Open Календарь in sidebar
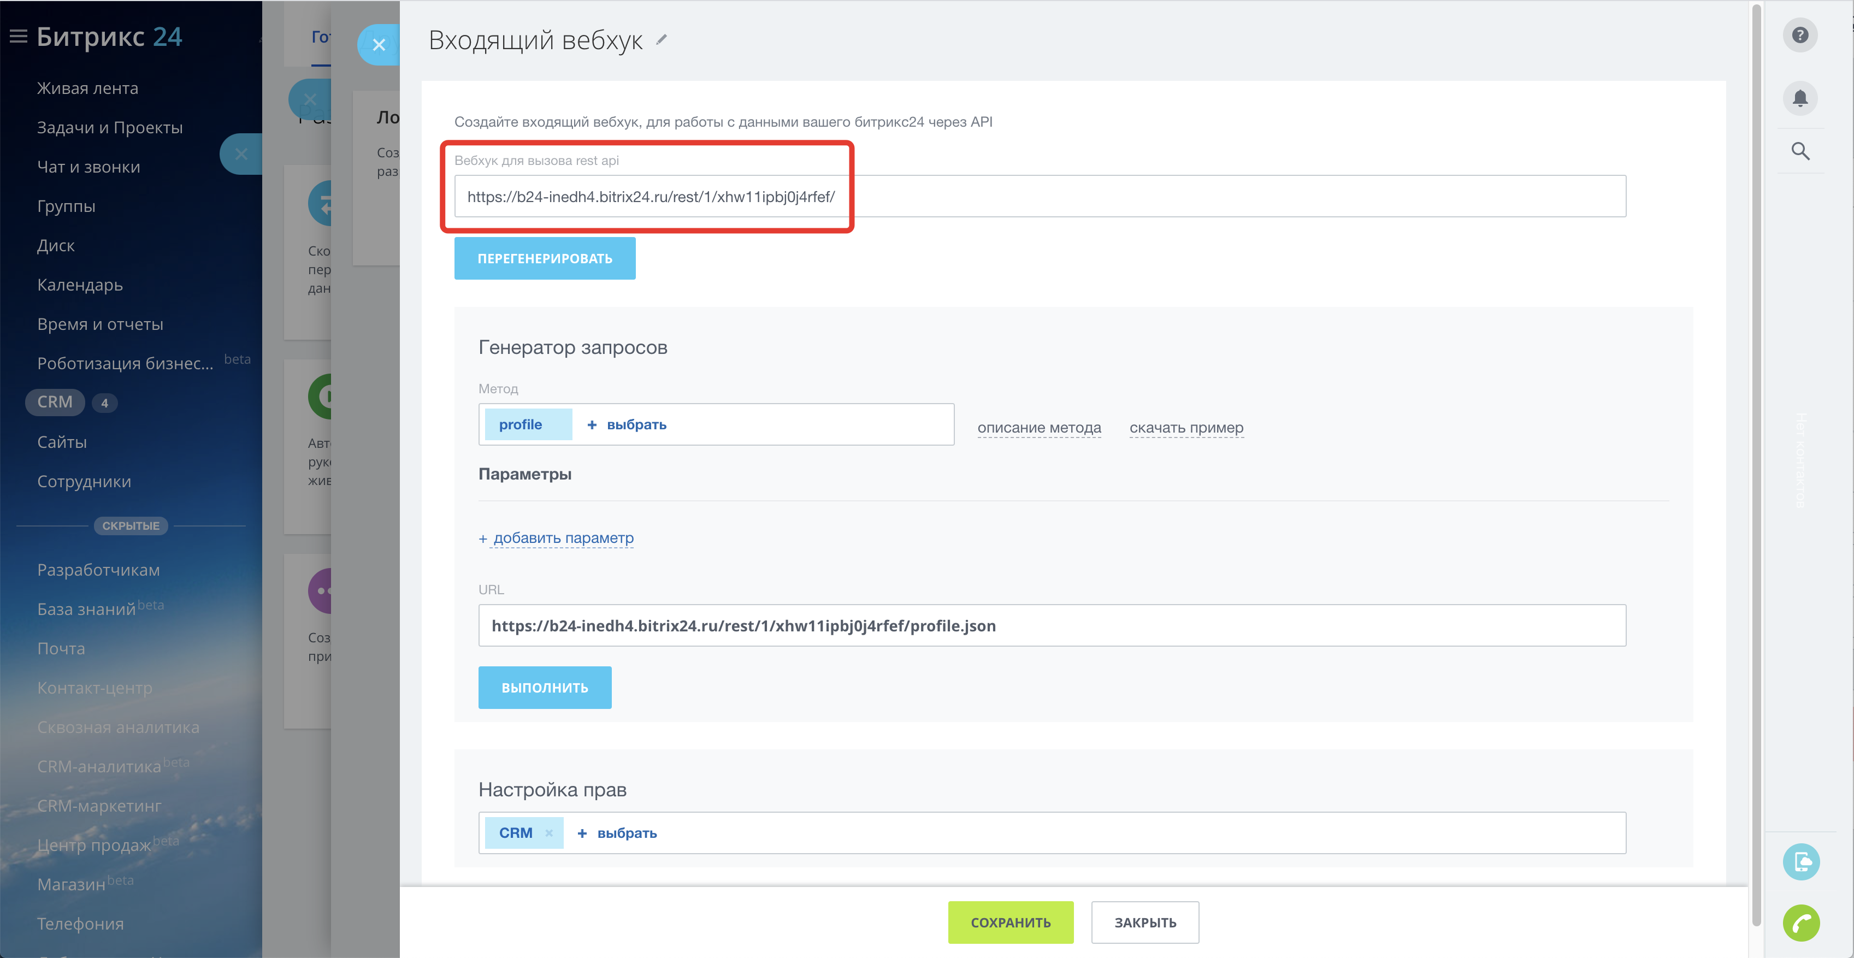1854x958 pixels. 80,285
